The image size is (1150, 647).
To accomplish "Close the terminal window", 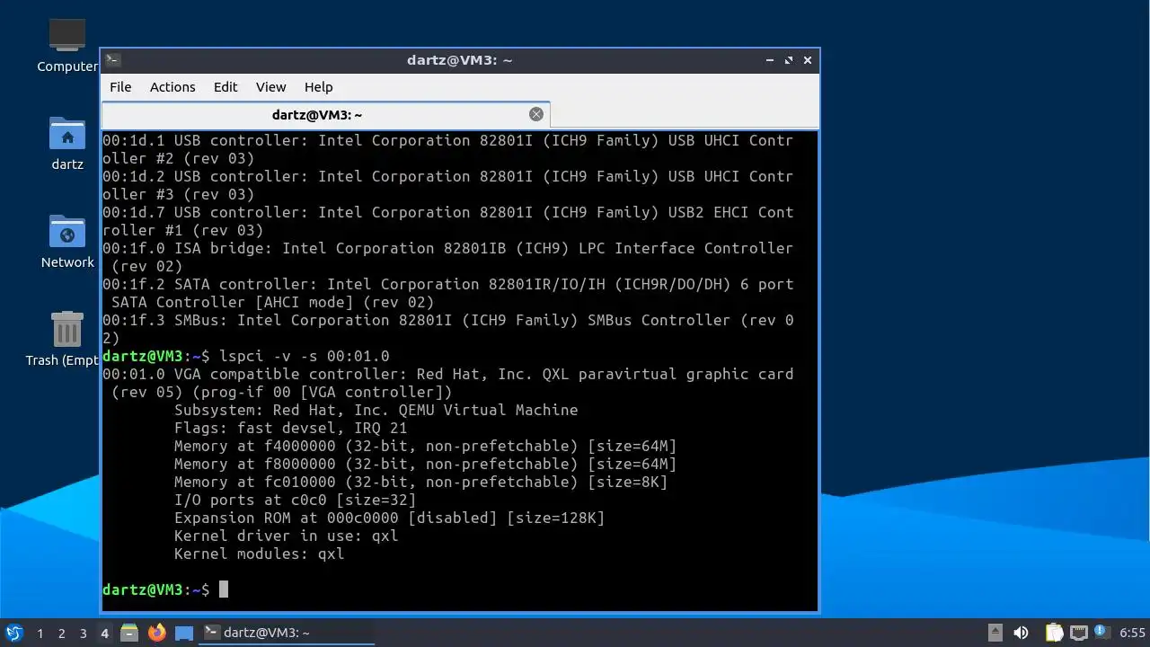I will tap(808, 60).
